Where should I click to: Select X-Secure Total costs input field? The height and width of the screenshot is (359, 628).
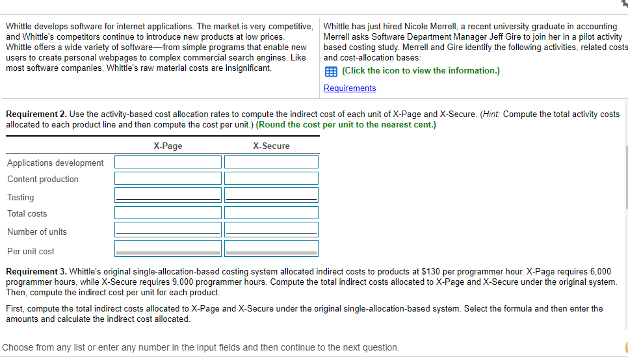tap(271, 213)
